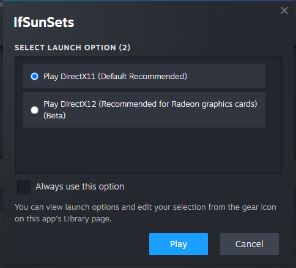The width and height of the screenshot is (296, 268).
Task: Select the Play DirectX12 radio button
Action: point(34,110)
